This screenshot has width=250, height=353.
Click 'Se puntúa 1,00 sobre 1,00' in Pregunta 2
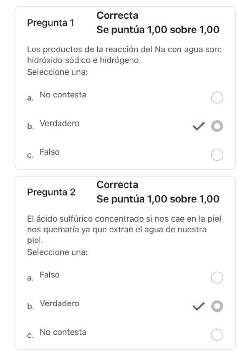pyautogui.click(x=158, y=199)
